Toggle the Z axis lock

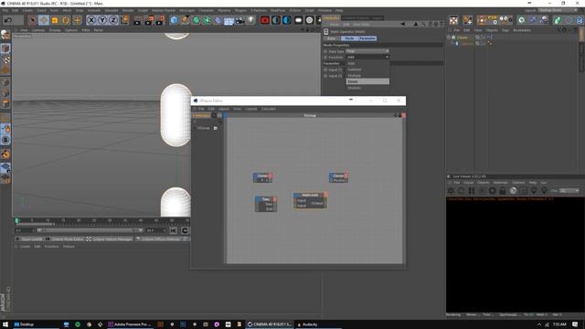point(113,20)
